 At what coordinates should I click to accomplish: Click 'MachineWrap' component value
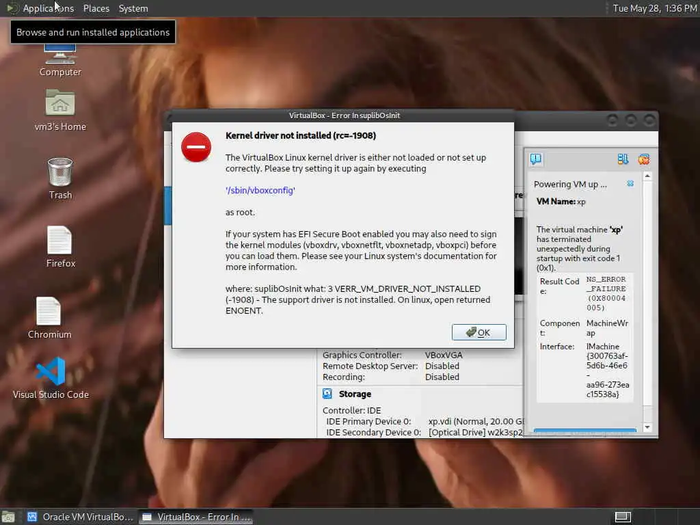pyautogui.click(x=607, y=327)
